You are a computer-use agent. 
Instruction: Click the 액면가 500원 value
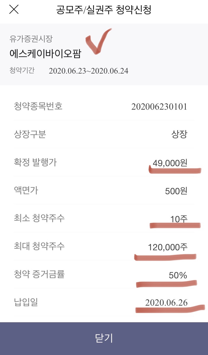[x=176, y=191]
